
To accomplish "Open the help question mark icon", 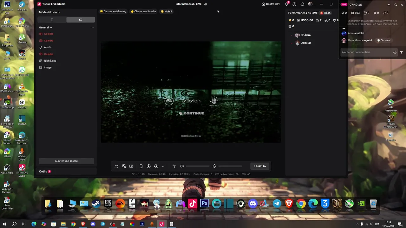I will coord(294,4).
